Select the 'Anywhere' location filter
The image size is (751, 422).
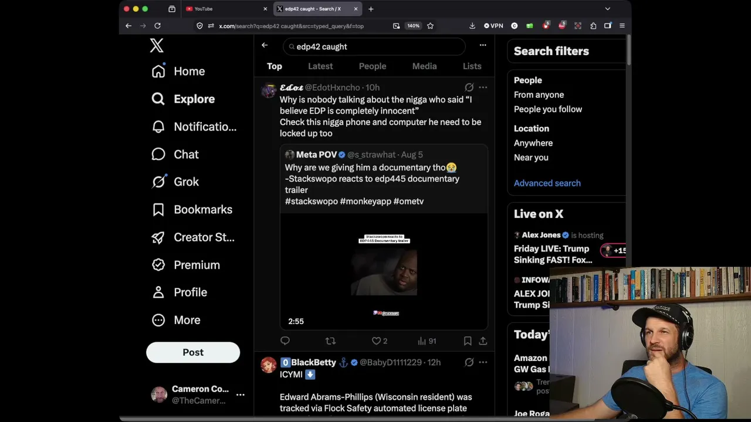point(533,143)
